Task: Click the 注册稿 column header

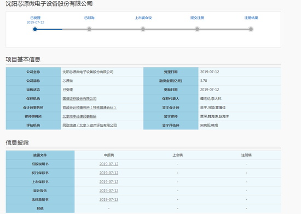Action: pyautogui.click(x=246, y=155)
